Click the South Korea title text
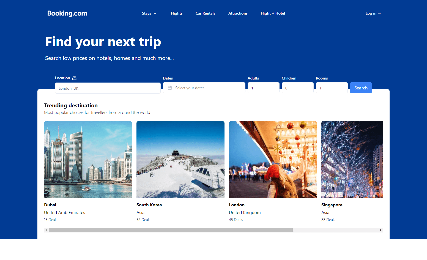This screenshot has width=427, height=260. pyautogui.click(x=149, y=205)
